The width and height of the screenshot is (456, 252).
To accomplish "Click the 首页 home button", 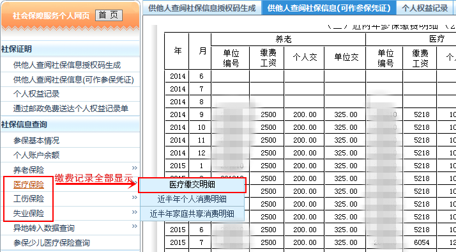I will (x=109, y=15).
